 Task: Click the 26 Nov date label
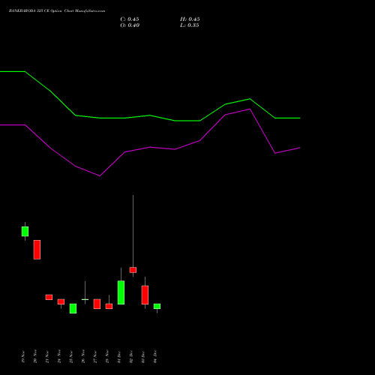pos(83,356)
